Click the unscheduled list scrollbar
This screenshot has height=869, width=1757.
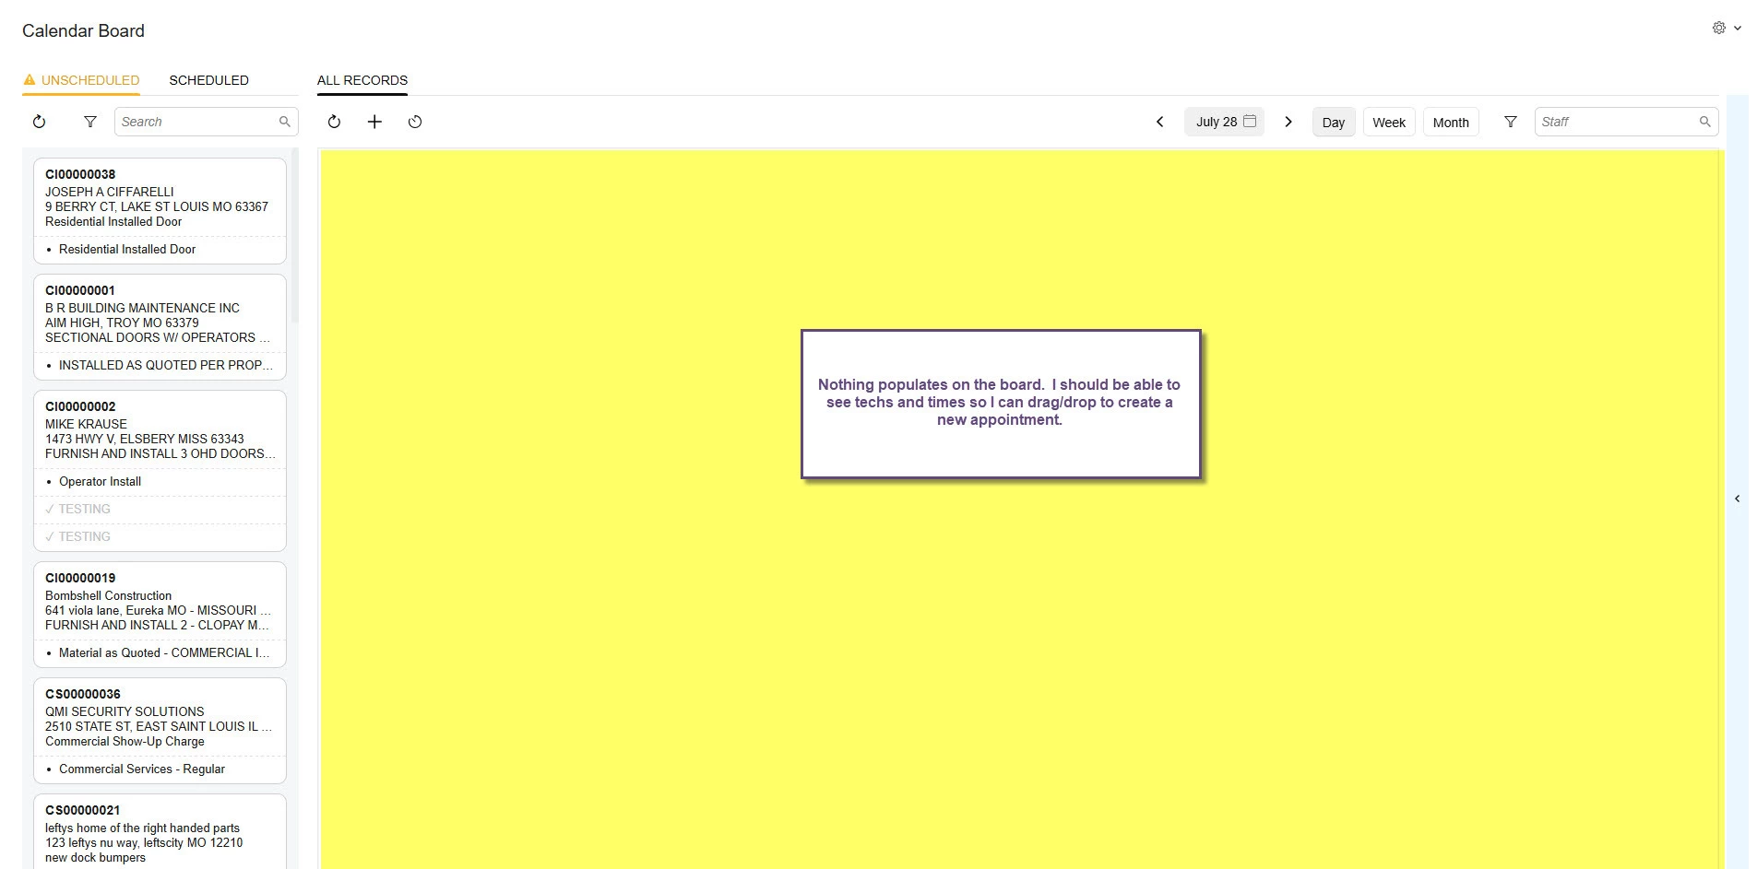click(x=295, y=235)
